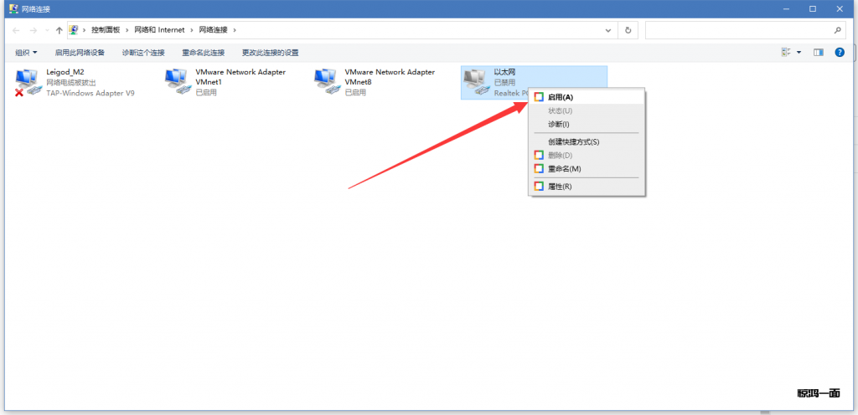Select the VMware Network Adapter VMnet1 icon
The width and height of the screenshot is (858, 415).
point(177,82)
